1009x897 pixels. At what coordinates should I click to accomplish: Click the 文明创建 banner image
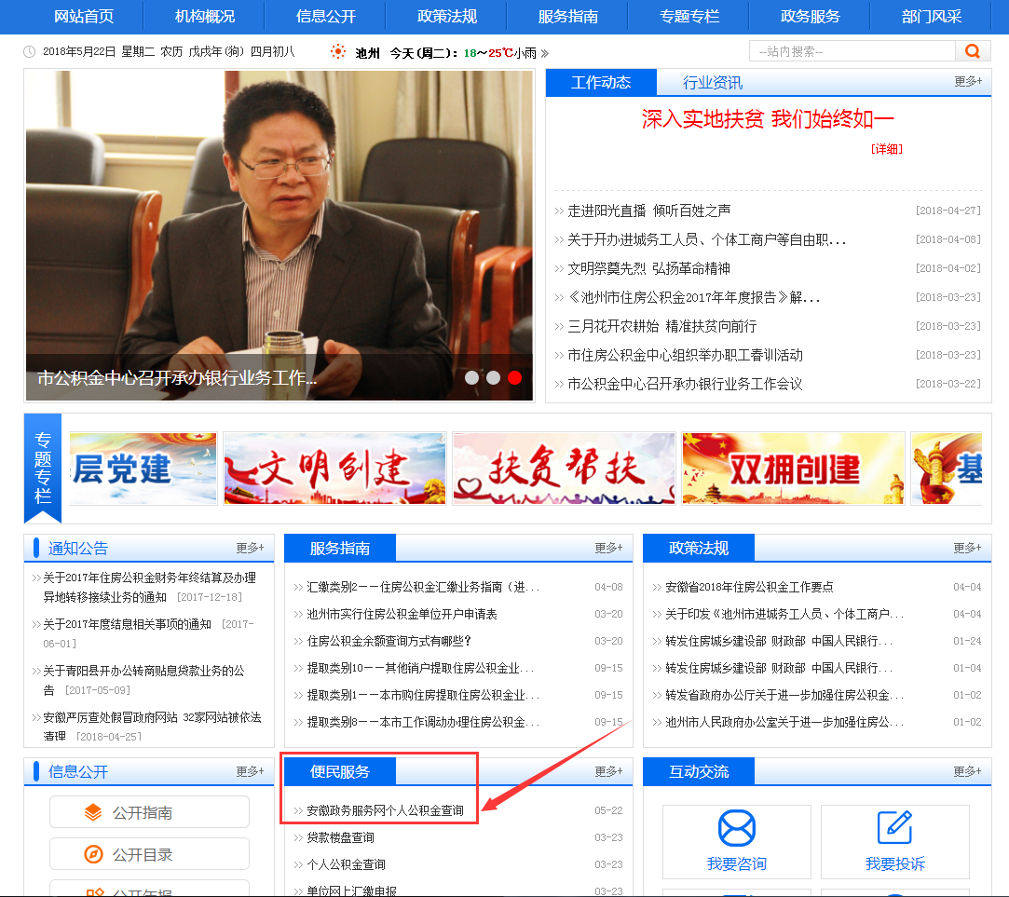click(334, 469)
